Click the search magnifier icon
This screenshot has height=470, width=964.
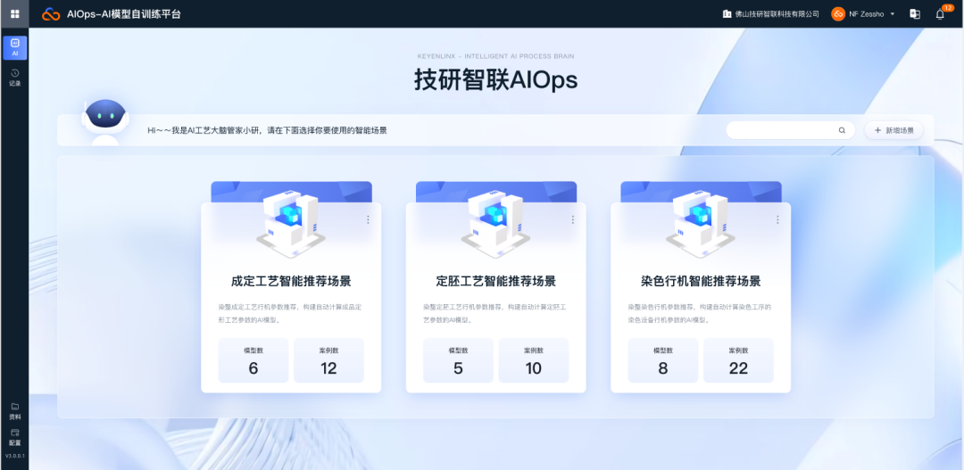(841, 130)
